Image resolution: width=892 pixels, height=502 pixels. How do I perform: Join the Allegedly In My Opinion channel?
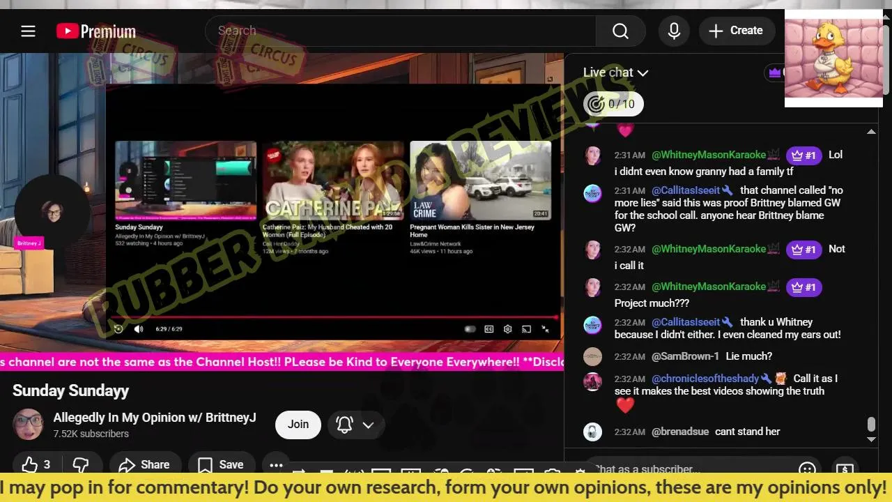[298, 425]
